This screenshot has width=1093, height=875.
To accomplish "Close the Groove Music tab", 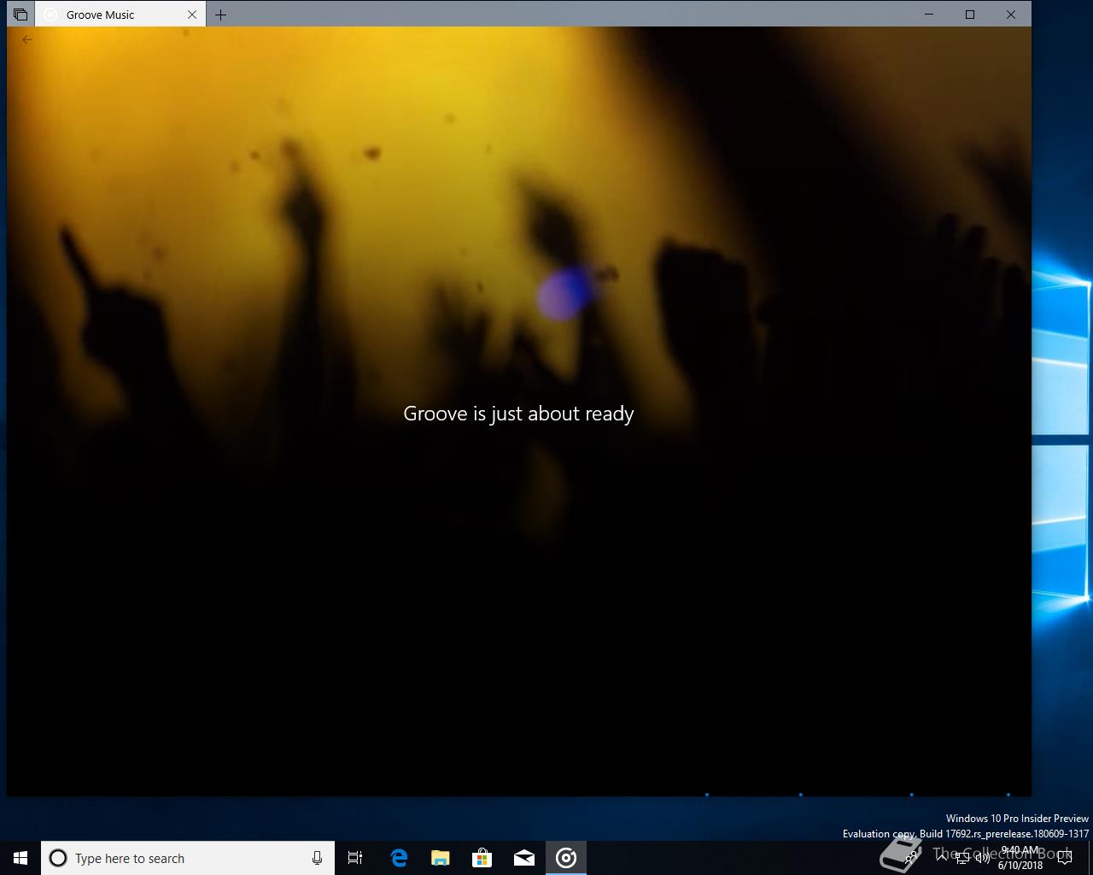I will (x=192, y=15).
